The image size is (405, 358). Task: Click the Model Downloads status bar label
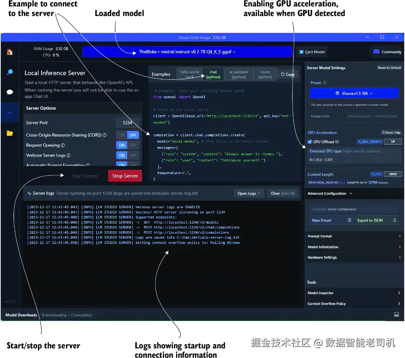[21, 315]
